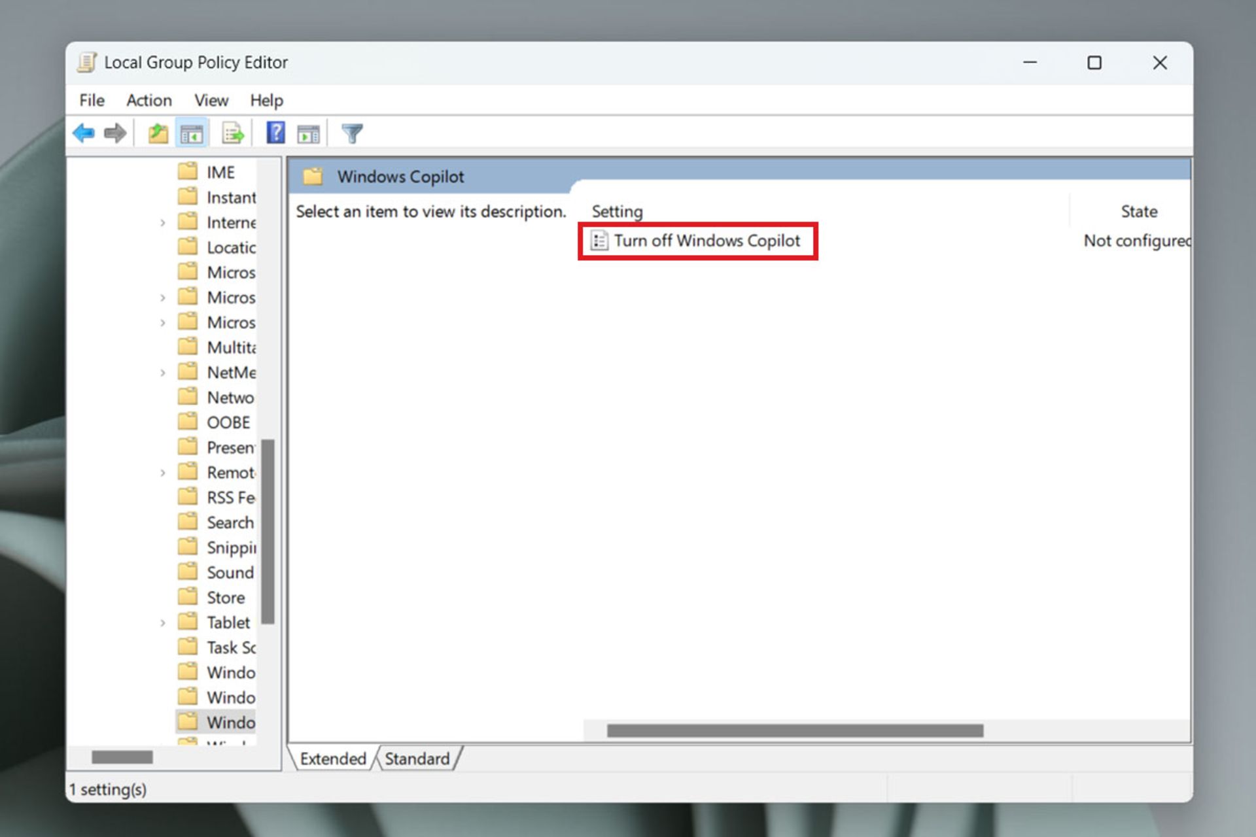
Task: Toggle the Show/Hide Action Pane icon
Action: tap(308, 134)
